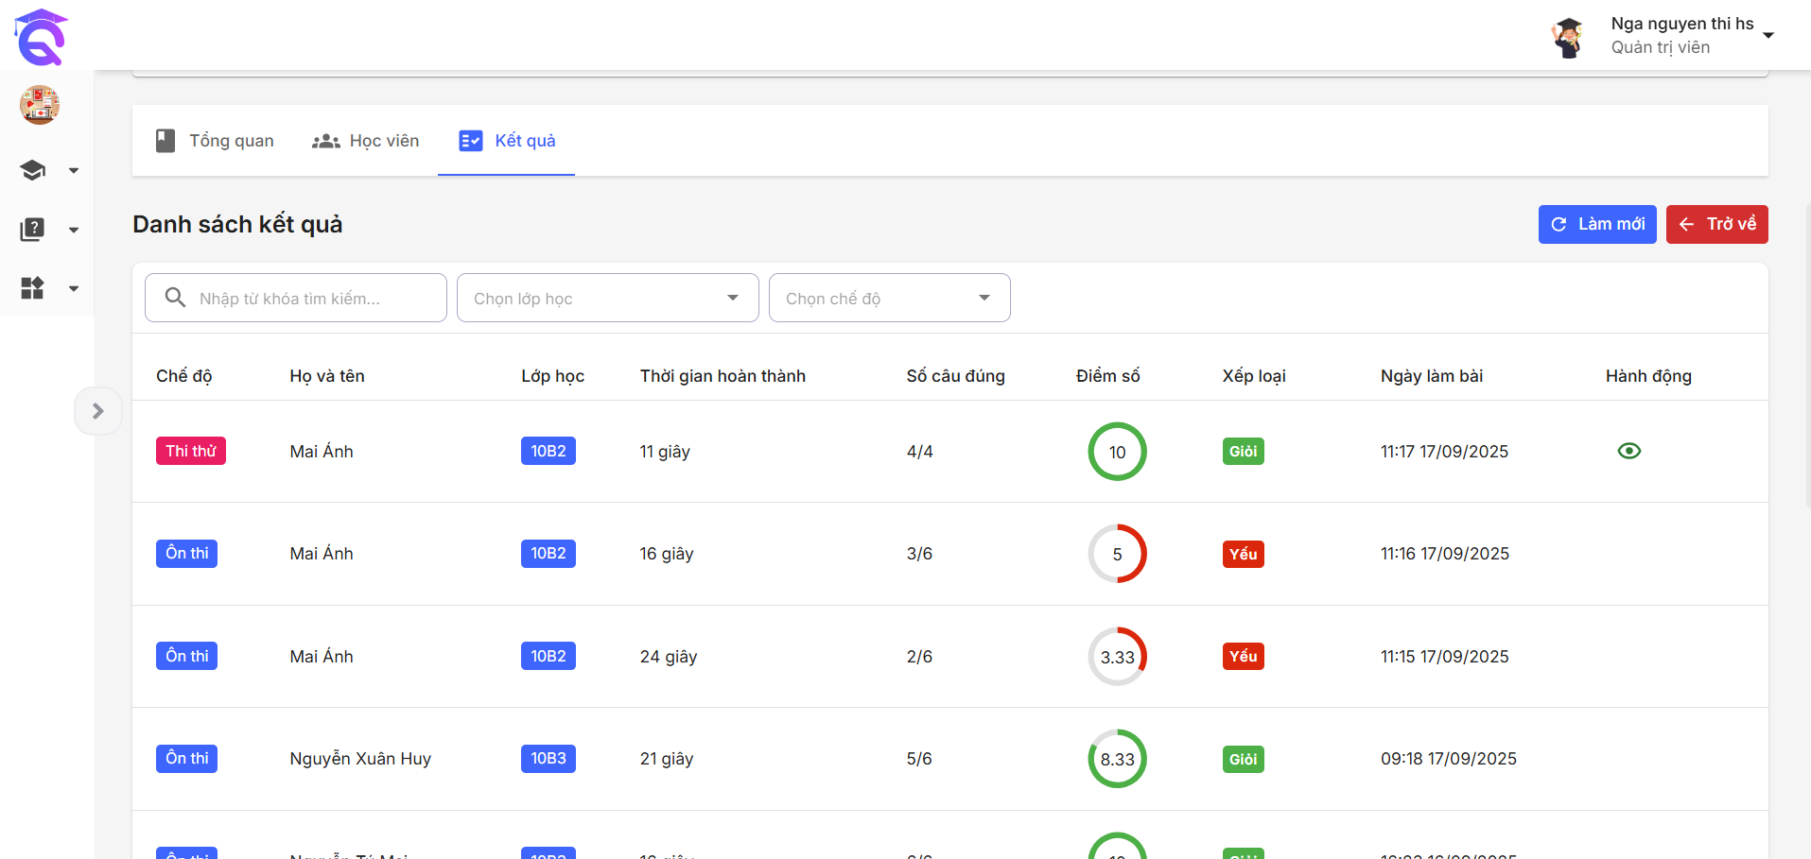Click the score 5 progress circle

(x=1118, y=554)
